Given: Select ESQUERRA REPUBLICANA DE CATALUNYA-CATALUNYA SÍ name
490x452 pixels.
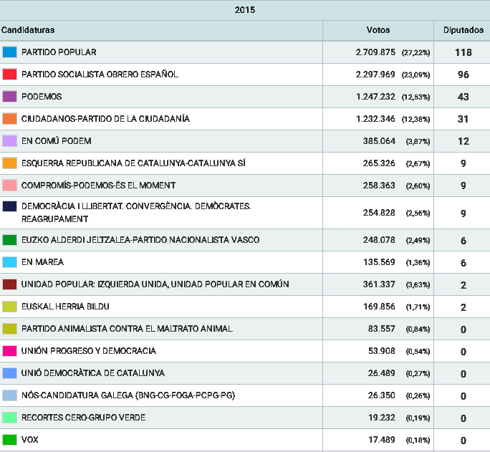Looking at the screenshot, I should [x=133, y=163].
